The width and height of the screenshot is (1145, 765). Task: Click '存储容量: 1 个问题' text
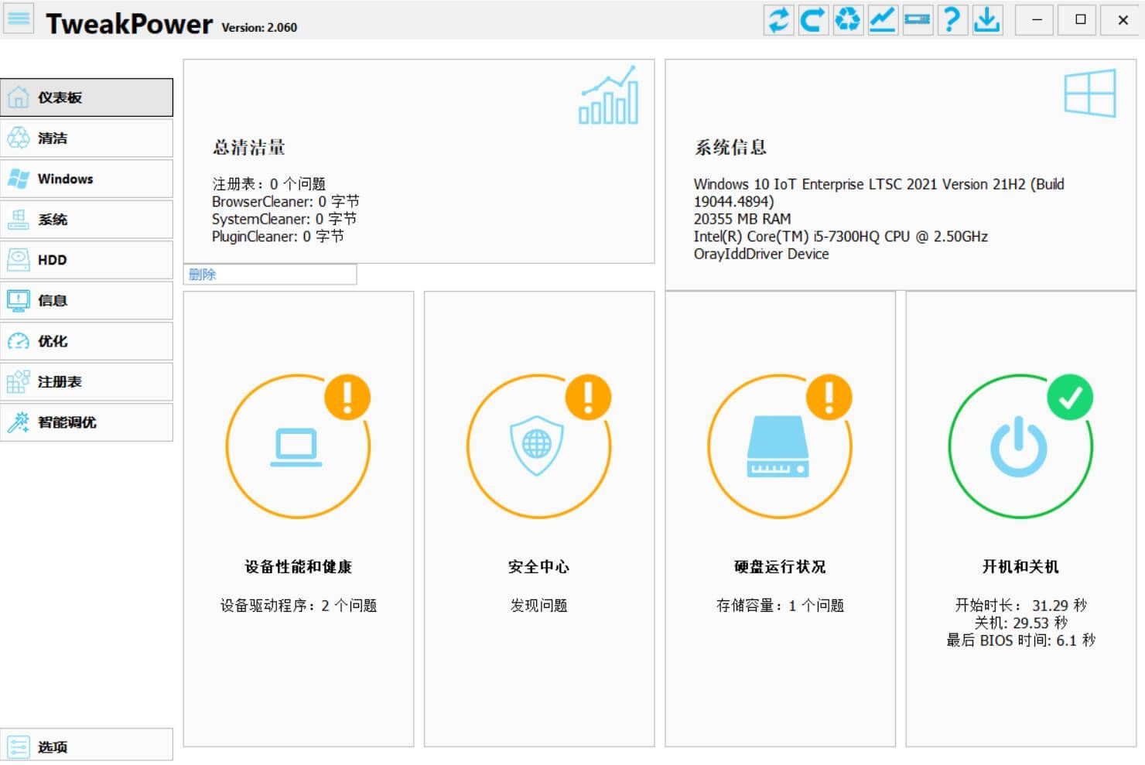pyautogui.click(x=780, y=606)
